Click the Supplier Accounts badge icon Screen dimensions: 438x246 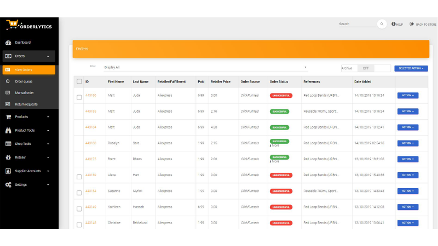click(8, 171)
